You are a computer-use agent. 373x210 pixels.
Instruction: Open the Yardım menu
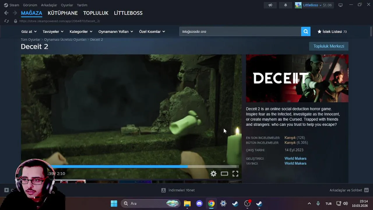[x=82, y=5]
